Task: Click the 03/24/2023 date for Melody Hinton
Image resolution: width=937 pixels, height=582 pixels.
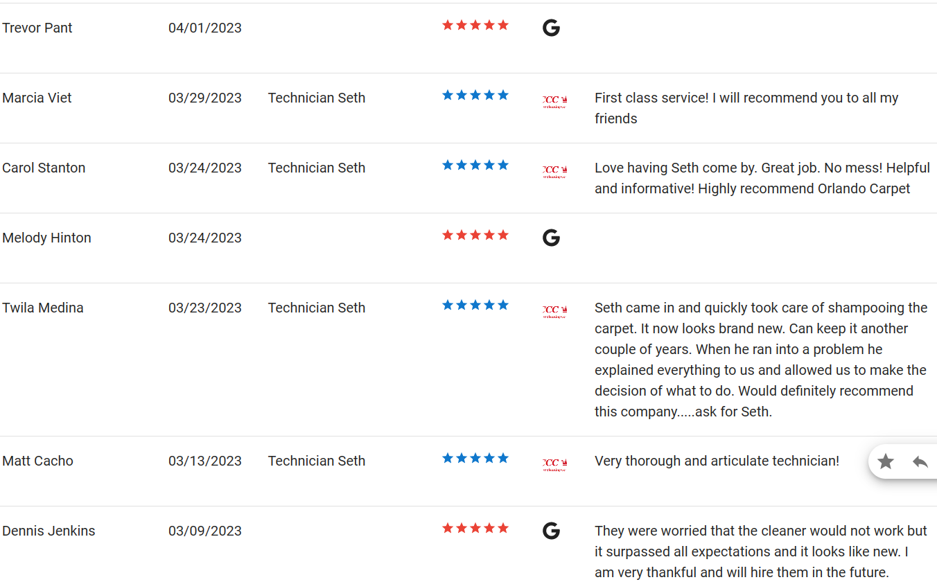Action: [205, 238]
